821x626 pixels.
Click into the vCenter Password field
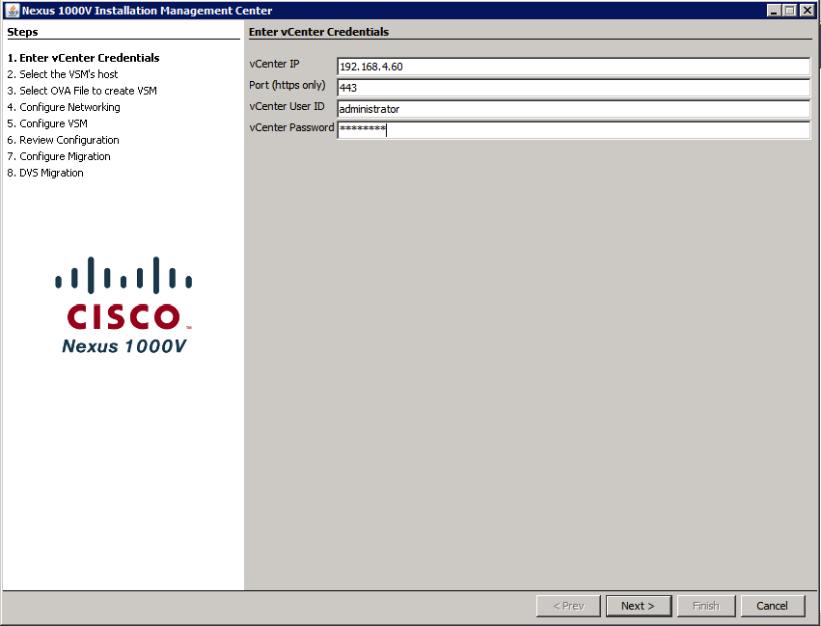(x=574, y=130)
